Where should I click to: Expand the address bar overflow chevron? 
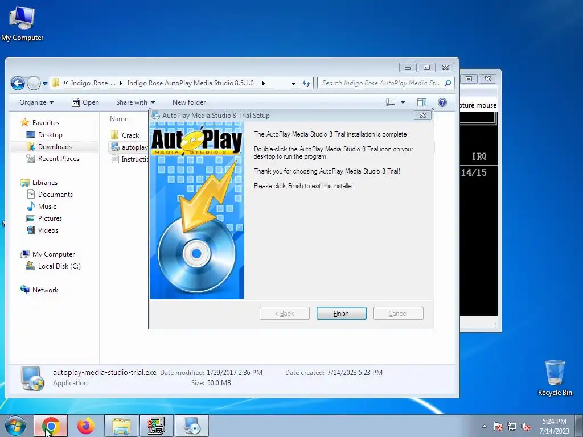65,83
